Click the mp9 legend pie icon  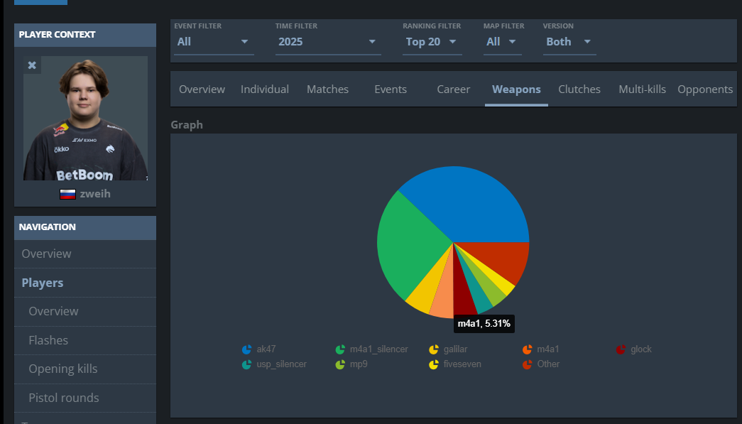click(x=340, y=364)
